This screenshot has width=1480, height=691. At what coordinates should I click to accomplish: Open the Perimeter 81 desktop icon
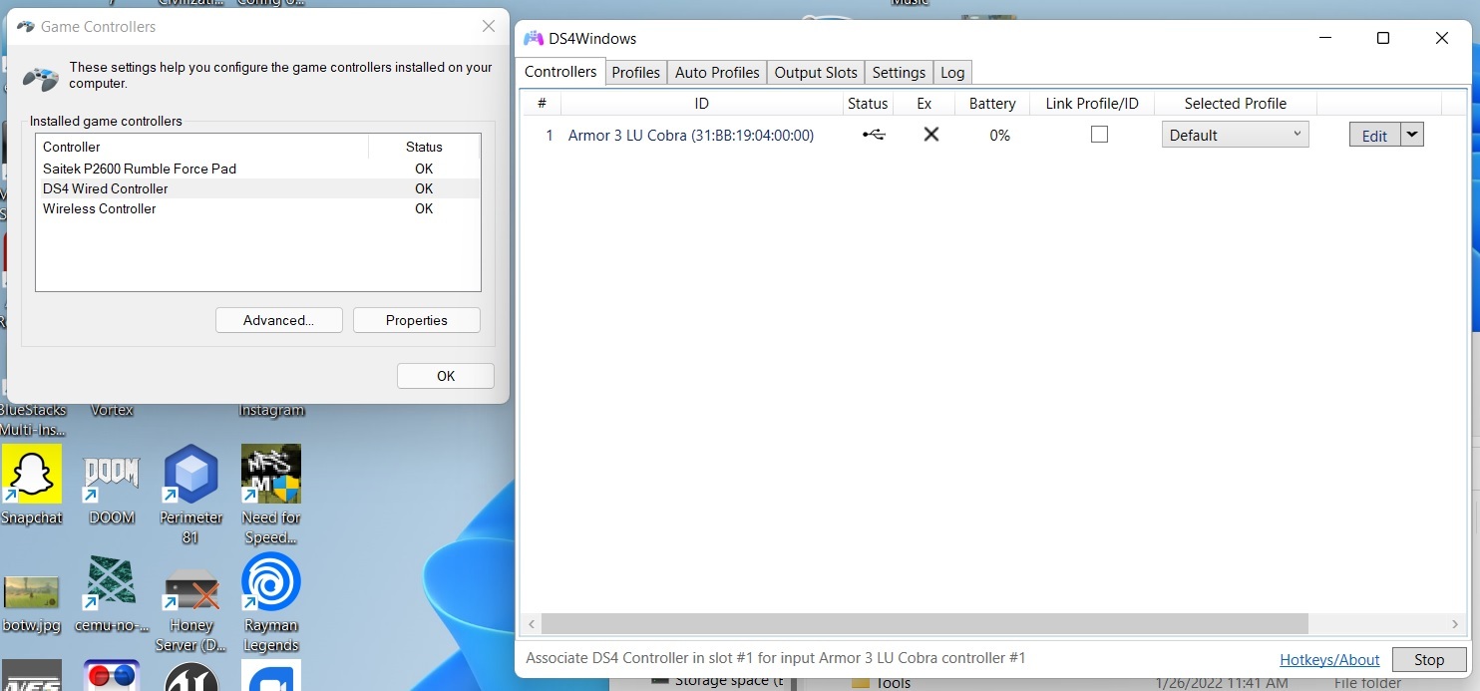coord(190,475)
